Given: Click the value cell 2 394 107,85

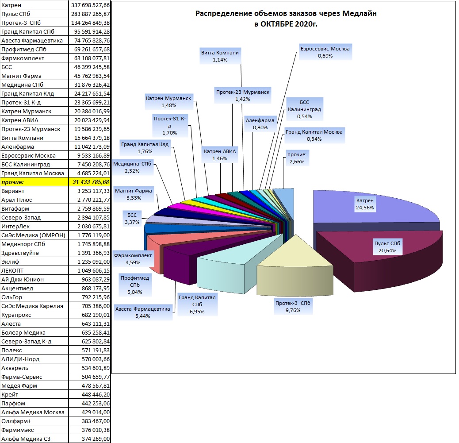Looking at the screenshot, I should (x=90, y=217).
